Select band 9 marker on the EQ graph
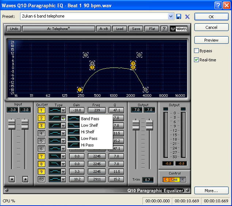The image size is (232, 206). 133,63
